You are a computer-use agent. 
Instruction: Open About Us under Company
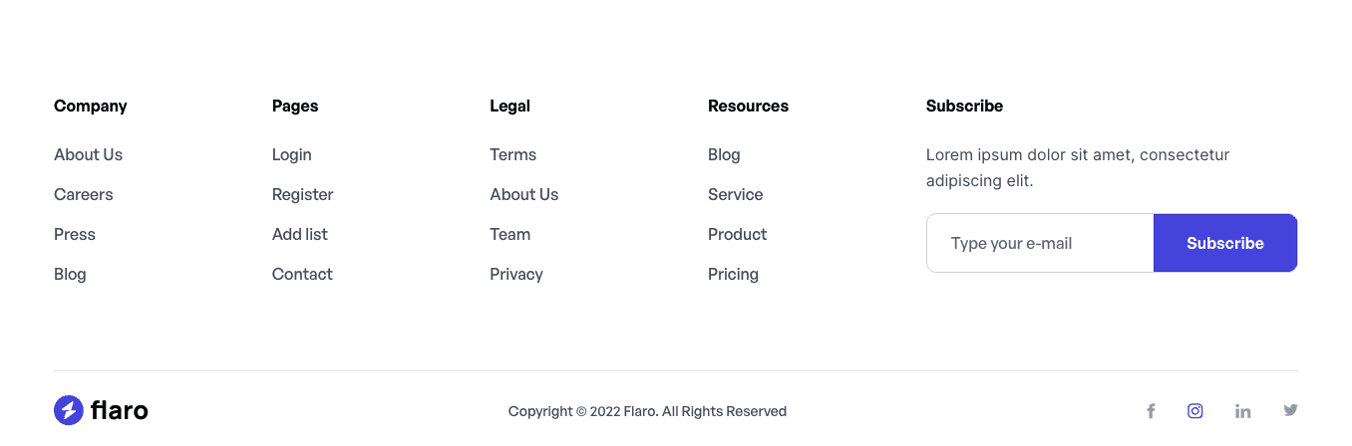click(x=88, y=154)
